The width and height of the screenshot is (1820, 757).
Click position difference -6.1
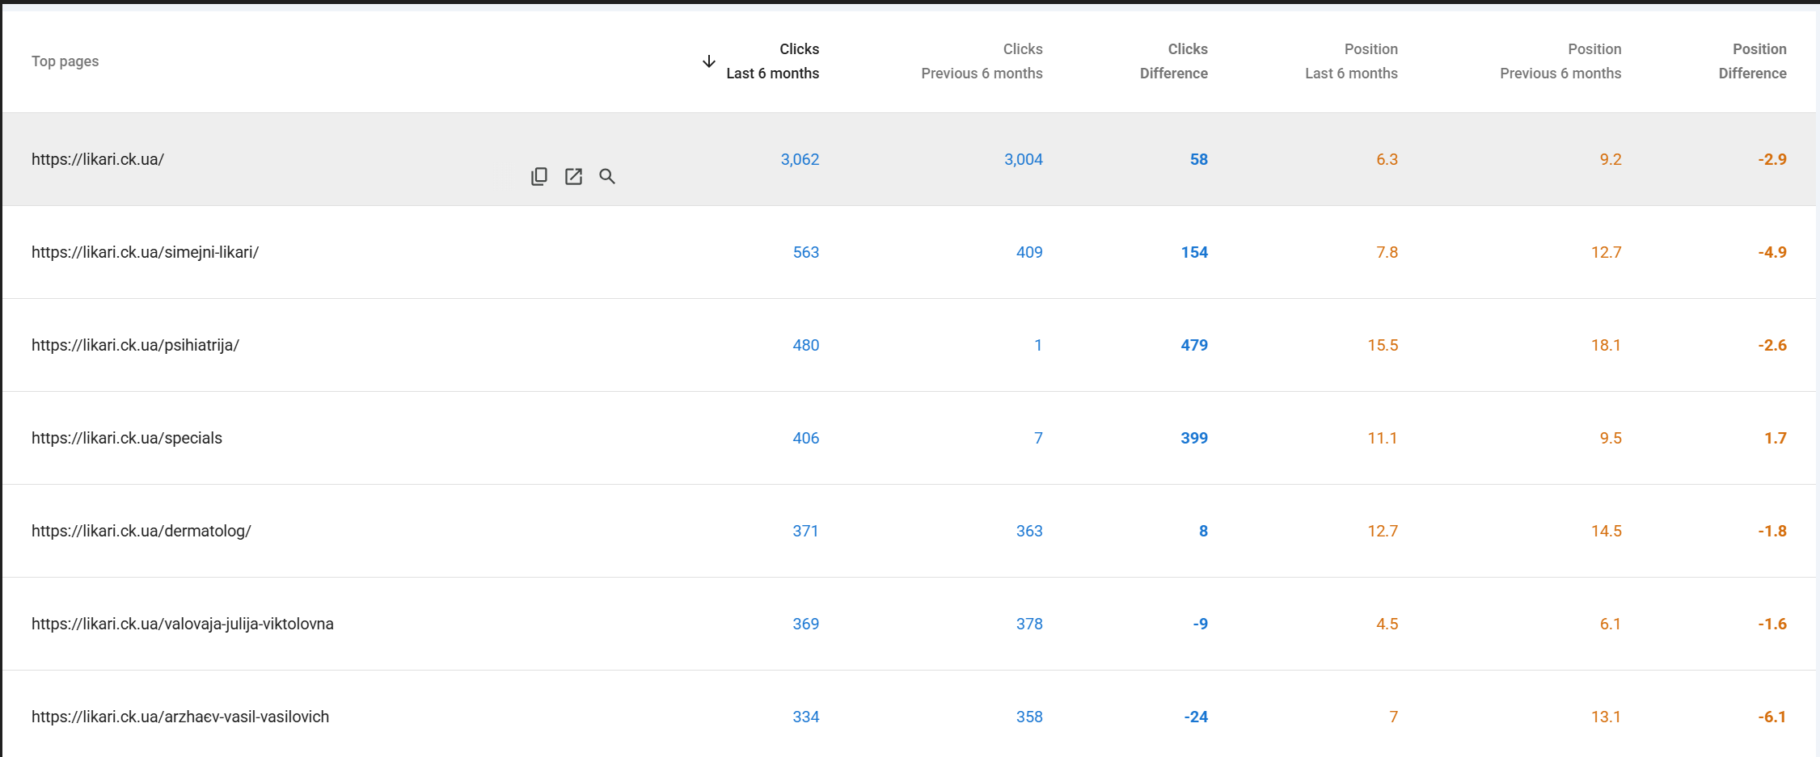tap(1772, 717)
